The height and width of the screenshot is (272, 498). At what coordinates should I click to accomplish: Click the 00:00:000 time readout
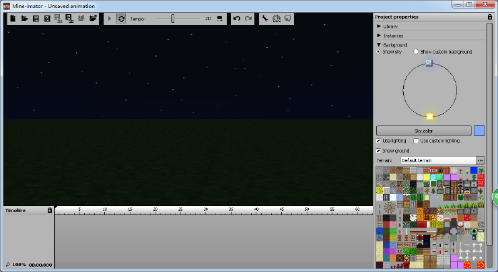(x=40, y=265)
